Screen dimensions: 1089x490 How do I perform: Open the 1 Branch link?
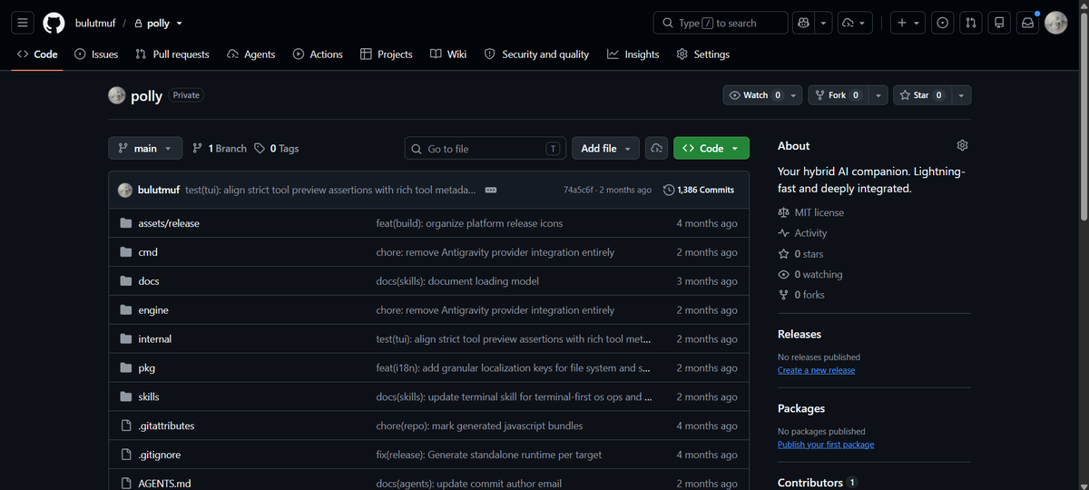tap(220, 148)
